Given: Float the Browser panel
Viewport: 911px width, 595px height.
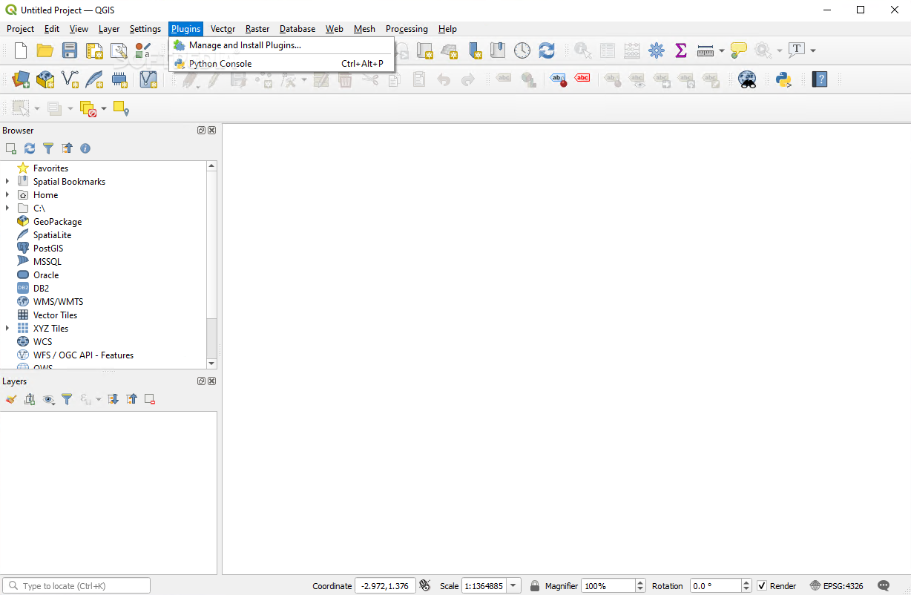Looking at the screenshot, I should coord(201,131).
